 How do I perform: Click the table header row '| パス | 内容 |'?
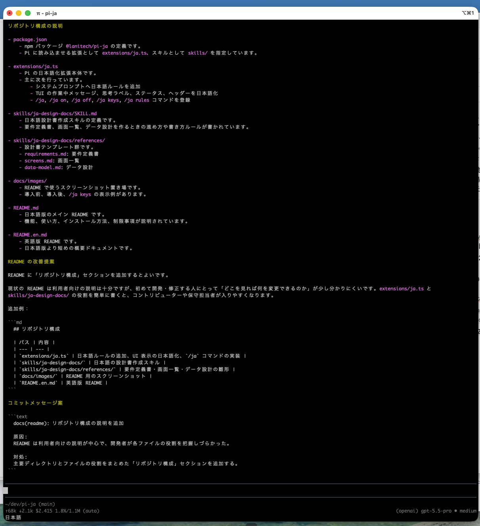[x=34, y=343]
